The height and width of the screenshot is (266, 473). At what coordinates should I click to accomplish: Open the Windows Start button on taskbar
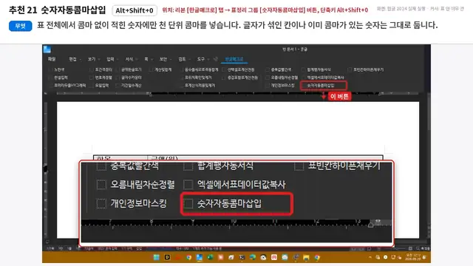coord(156,257)
